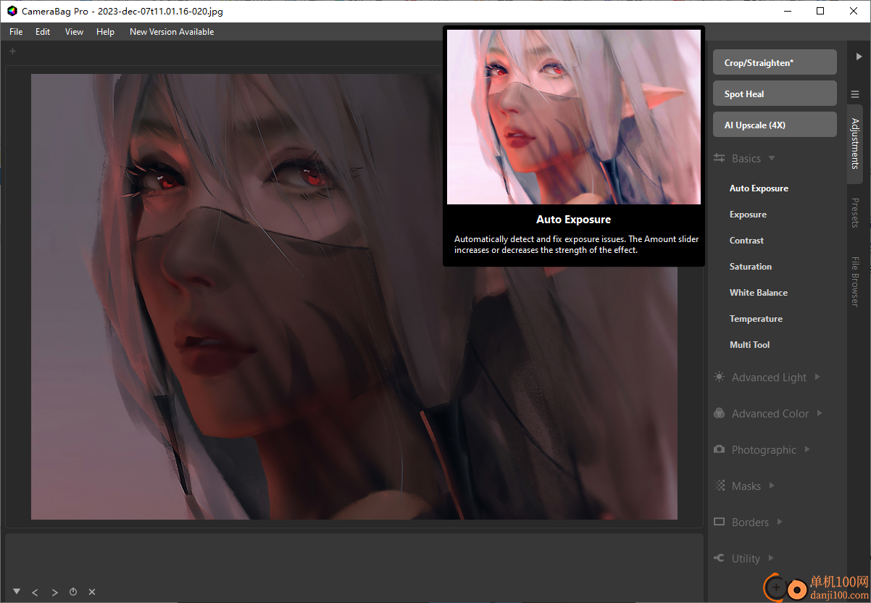Screen dimensions: 871x603
Task: Collapse the Basics section
Action: click(x=744, y=159)
